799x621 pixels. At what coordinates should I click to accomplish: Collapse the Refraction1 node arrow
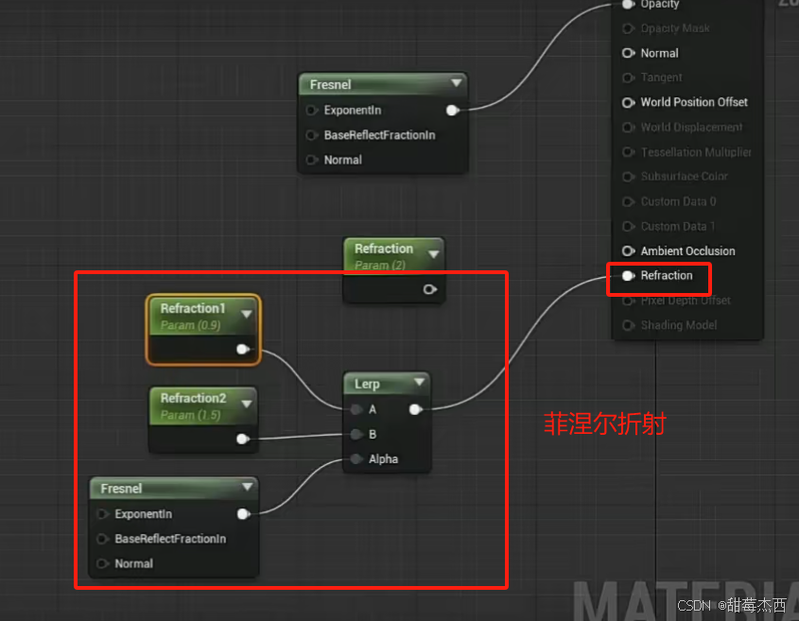pyautogui.click(x=247, y=314)
